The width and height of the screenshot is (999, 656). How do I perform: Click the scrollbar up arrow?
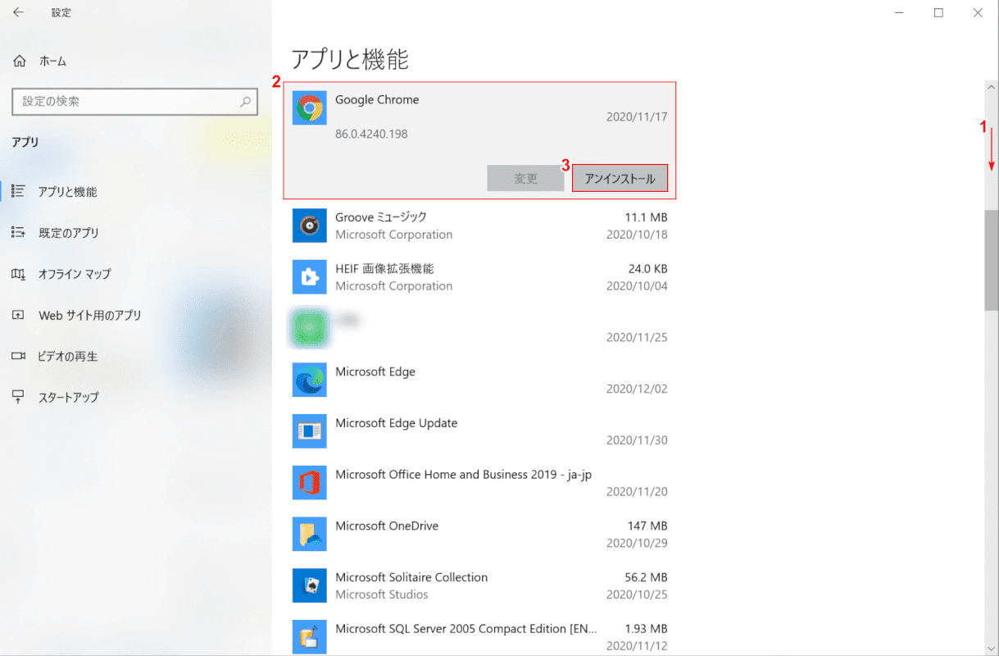tap(992, 87)
